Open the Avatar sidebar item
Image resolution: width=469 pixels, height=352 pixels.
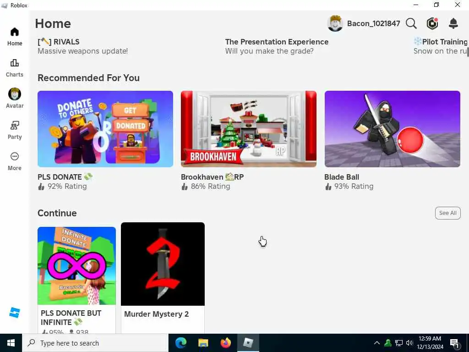(x=14, y=98)
